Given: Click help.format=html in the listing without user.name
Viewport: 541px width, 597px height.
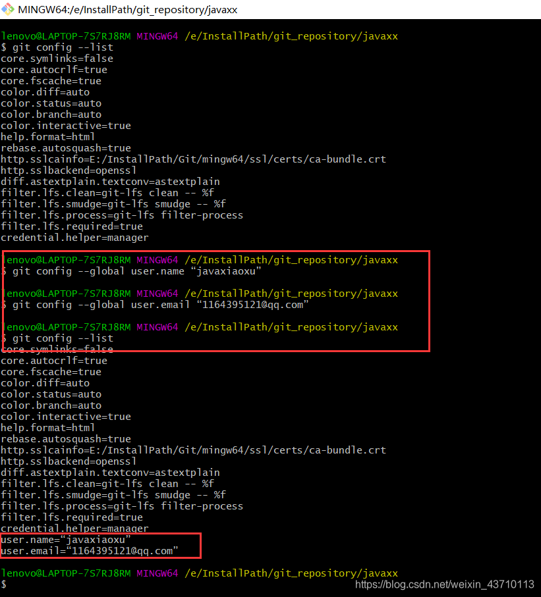Looking at the screenshot, I should click(x=47, y=137).
